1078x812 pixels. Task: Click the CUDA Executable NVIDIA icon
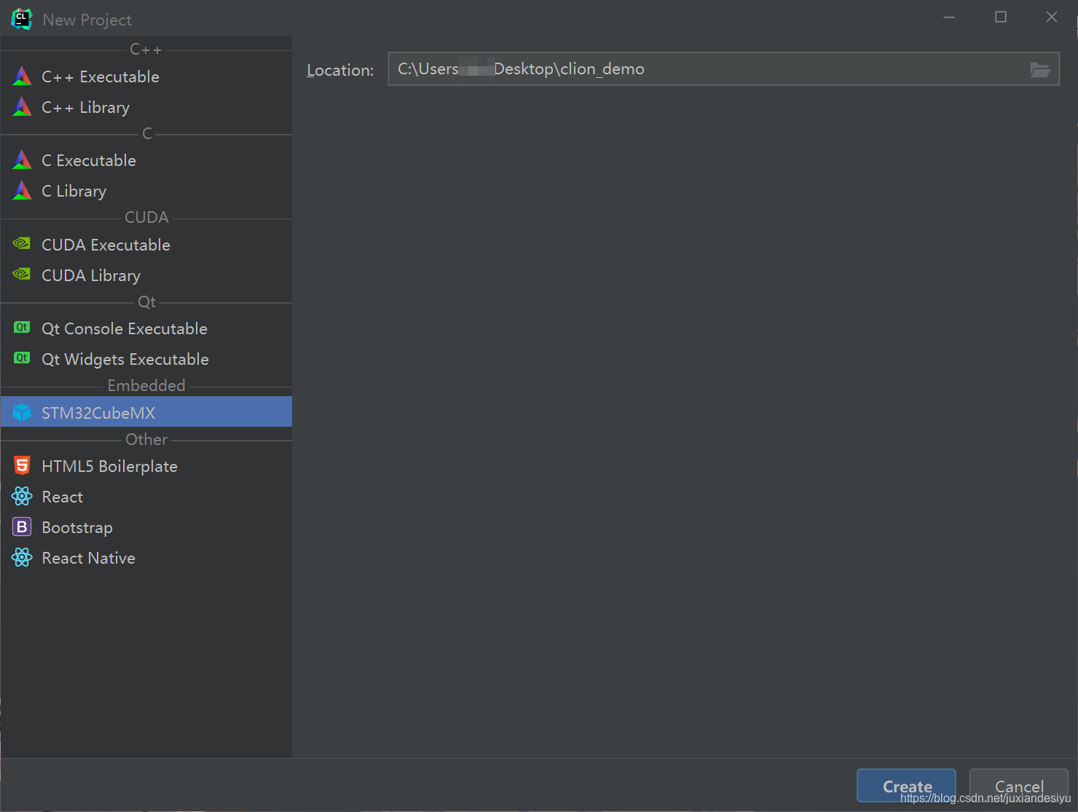pyautogui.click(x=22, y=244)
